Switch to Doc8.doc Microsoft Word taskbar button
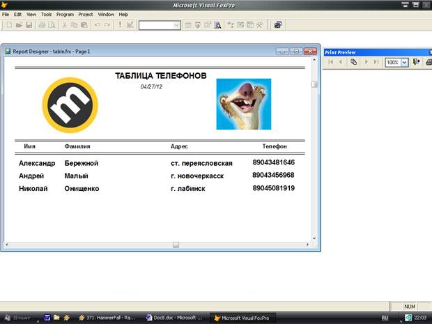Image resolution: width=432 pixels, height=324 pixels. click(x=174, y=318)
